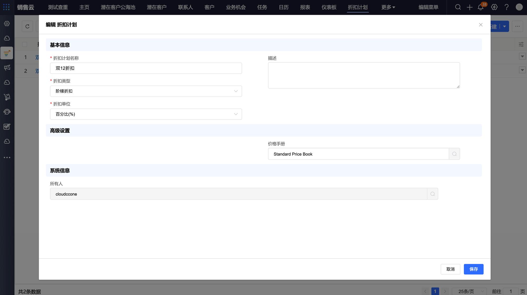Click the 折扣计划名称 input field
527x295 pixels.
coord(146,68)
